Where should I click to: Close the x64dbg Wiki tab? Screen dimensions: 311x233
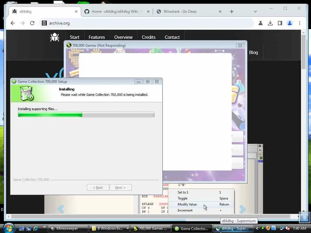(148, 12)
